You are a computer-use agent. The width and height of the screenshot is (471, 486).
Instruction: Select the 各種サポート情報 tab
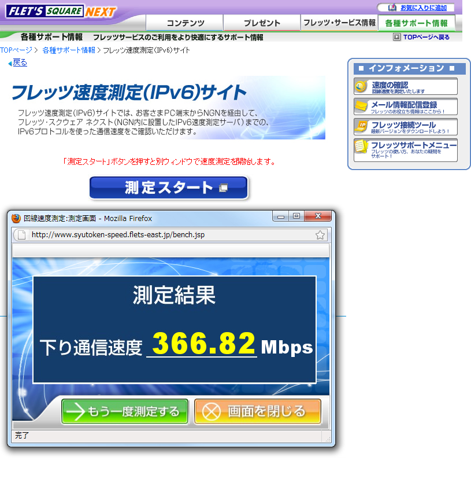tap(416, 23)
